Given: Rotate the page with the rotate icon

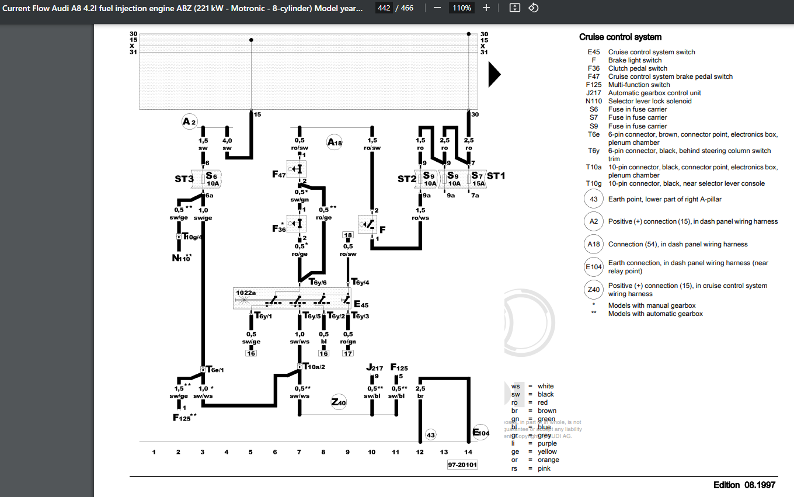Looking at the screenshot, I should coord(533,8).
